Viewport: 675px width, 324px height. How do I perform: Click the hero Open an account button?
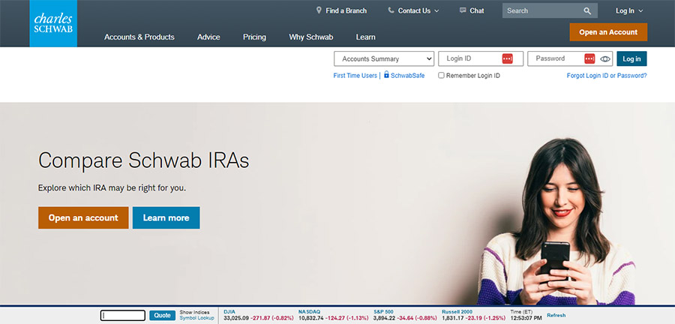click(83, 217)
